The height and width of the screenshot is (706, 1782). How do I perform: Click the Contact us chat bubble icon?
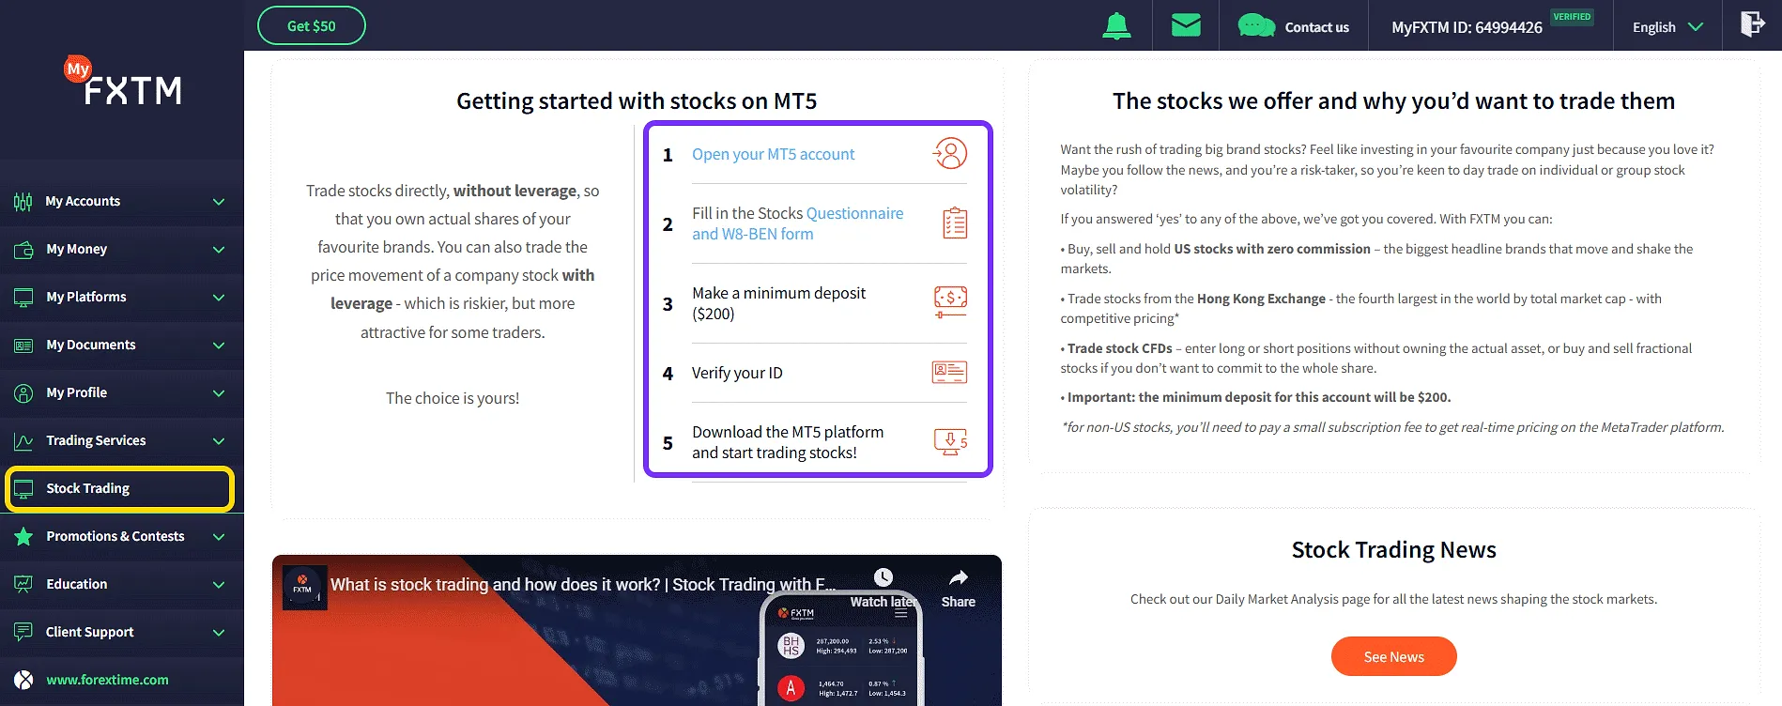[1256, 26]
